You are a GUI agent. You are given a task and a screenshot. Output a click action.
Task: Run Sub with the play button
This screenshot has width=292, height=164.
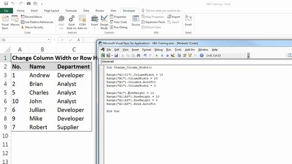[x=156, y=56]
